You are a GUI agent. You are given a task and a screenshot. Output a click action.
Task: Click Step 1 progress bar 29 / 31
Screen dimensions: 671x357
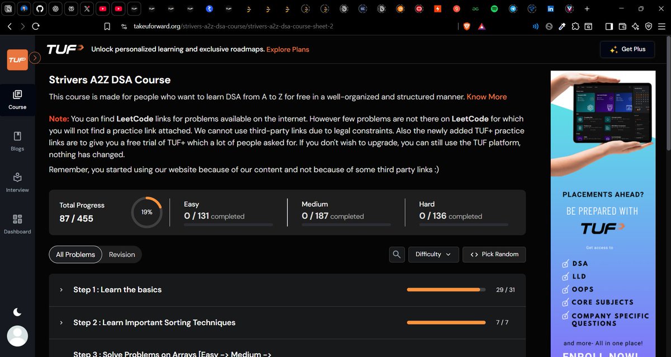pos(446,290)
